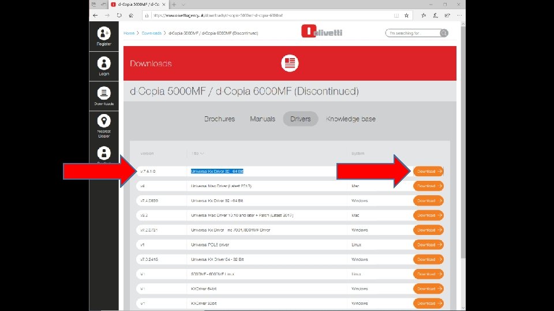Click the Universal PCL5 driver title
This screenshot has height=311, width=554.
210,245
